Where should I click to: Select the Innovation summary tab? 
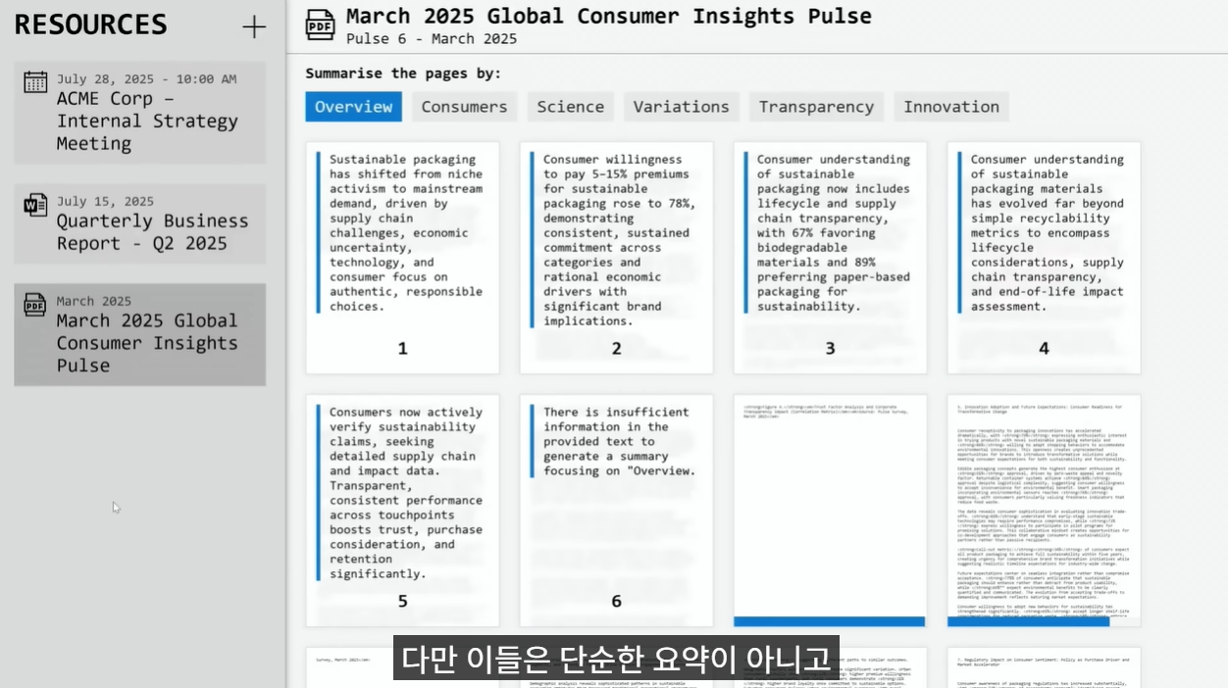pyautogui.click(x=950, y=107)
